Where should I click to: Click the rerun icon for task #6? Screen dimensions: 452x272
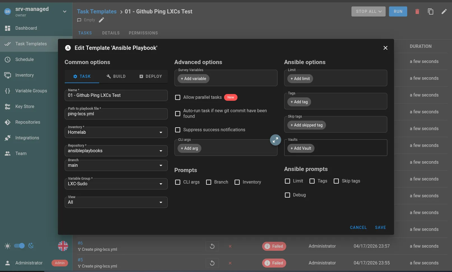212,246
